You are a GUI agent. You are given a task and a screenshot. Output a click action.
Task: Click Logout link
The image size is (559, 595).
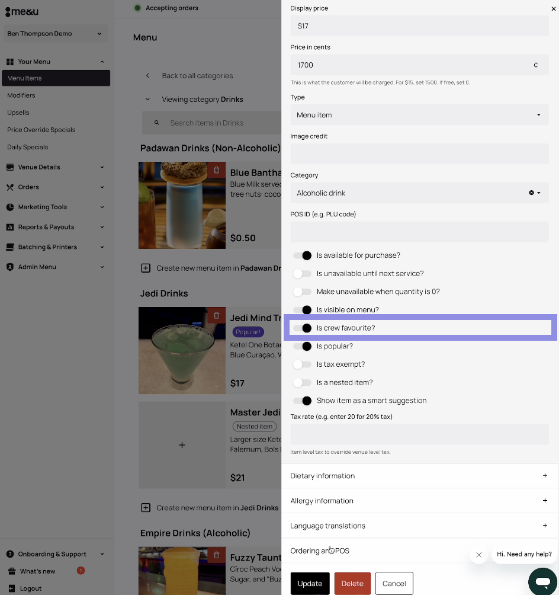31,588
